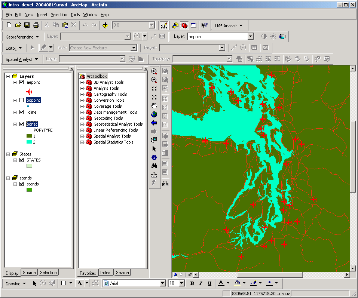Expand the Spatial Analyst Tools toolbox
Screen dimensions: 358x298
(82, 136)
